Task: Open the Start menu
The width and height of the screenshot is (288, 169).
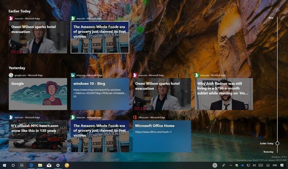Action: (4, 165)
